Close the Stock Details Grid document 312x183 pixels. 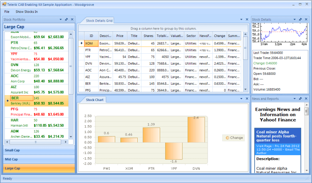[247, 20]
